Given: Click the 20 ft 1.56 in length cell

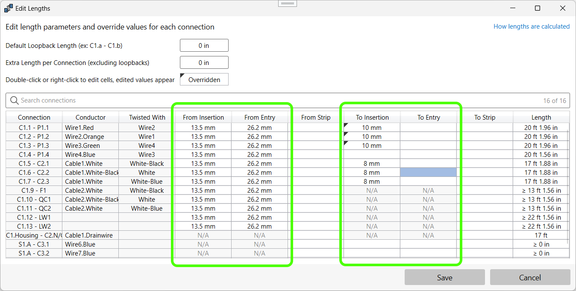Looking at the screenshot, I should [x=541, y=154].
